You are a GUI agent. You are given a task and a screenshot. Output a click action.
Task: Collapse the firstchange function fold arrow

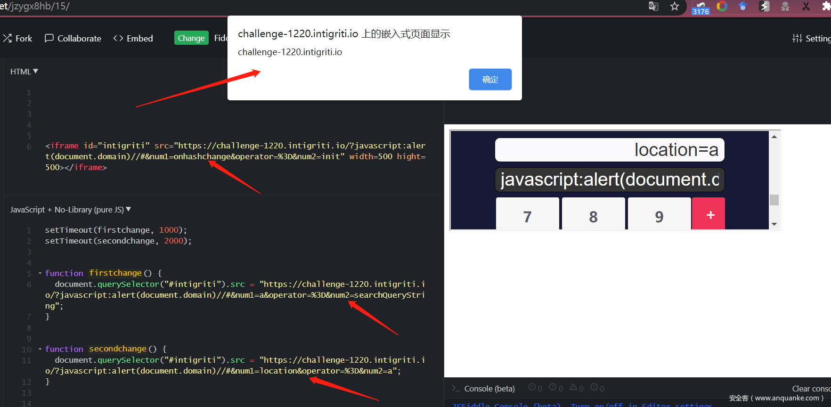coord(40,273)
